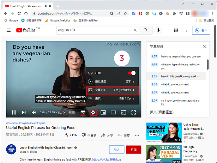Save the video to playlist (儲存)
Viewport: 217px width, 163px height.
click(x=124, y=135)
